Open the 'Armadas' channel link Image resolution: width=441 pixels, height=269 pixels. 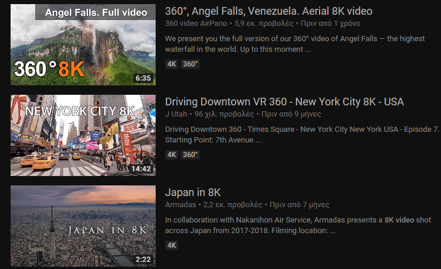(x=180, y=205)
